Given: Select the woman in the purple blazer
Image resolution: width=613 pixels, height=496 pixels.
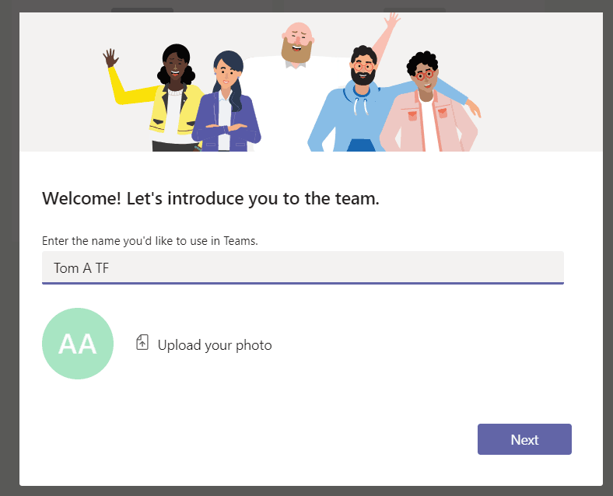Looking at the screenshot, I should (x=226, y=109).
